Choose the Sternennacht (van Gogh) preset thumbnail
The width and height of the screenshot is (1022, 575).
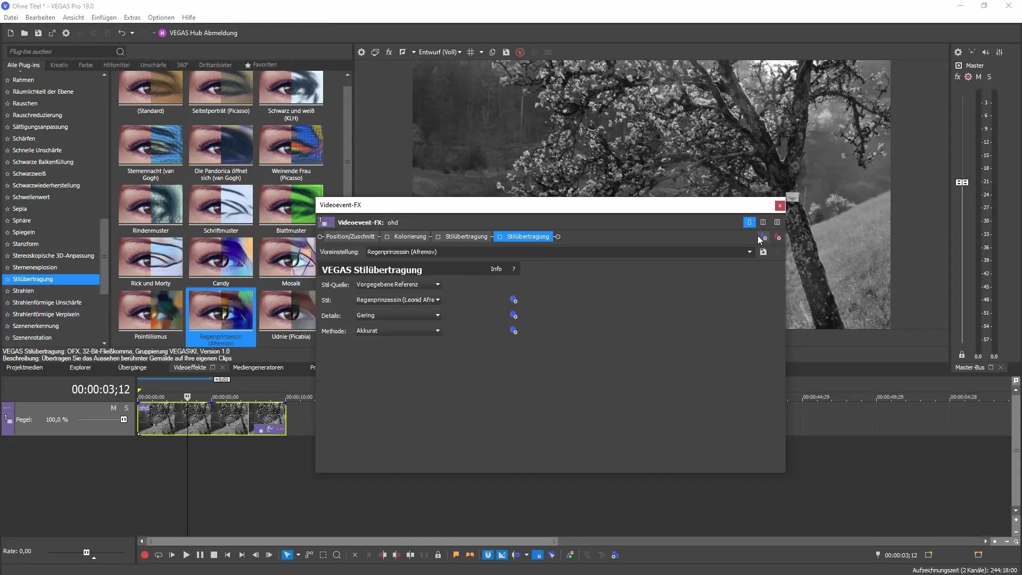[x=151, y=145]
